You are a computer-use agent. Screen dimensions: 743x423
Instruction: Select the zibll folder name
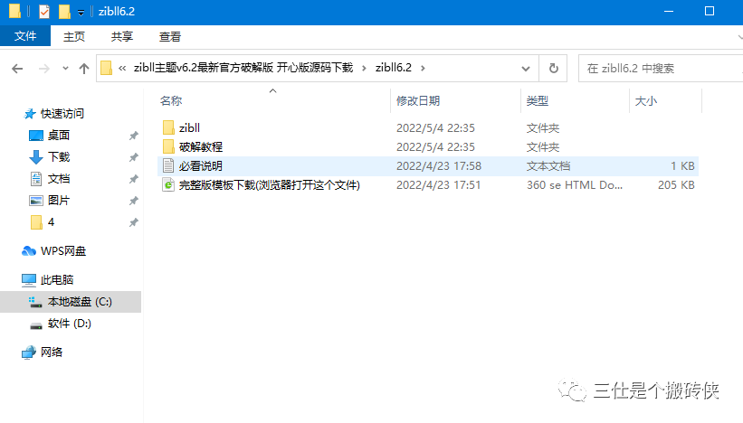189,127
